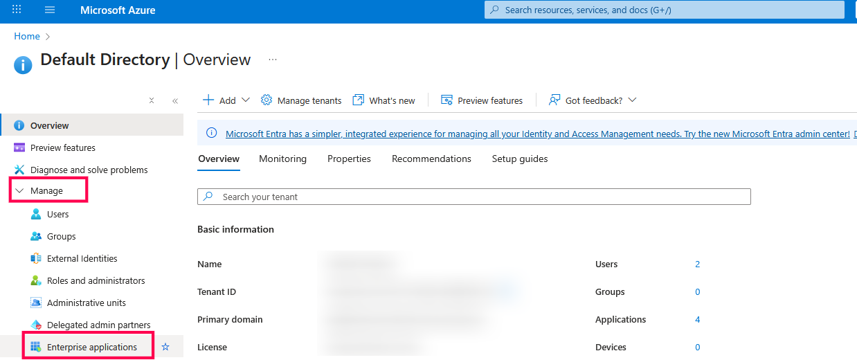This screenshot has height=360, width=857.
Task: Open Administrative units
Action: (87, 303)
